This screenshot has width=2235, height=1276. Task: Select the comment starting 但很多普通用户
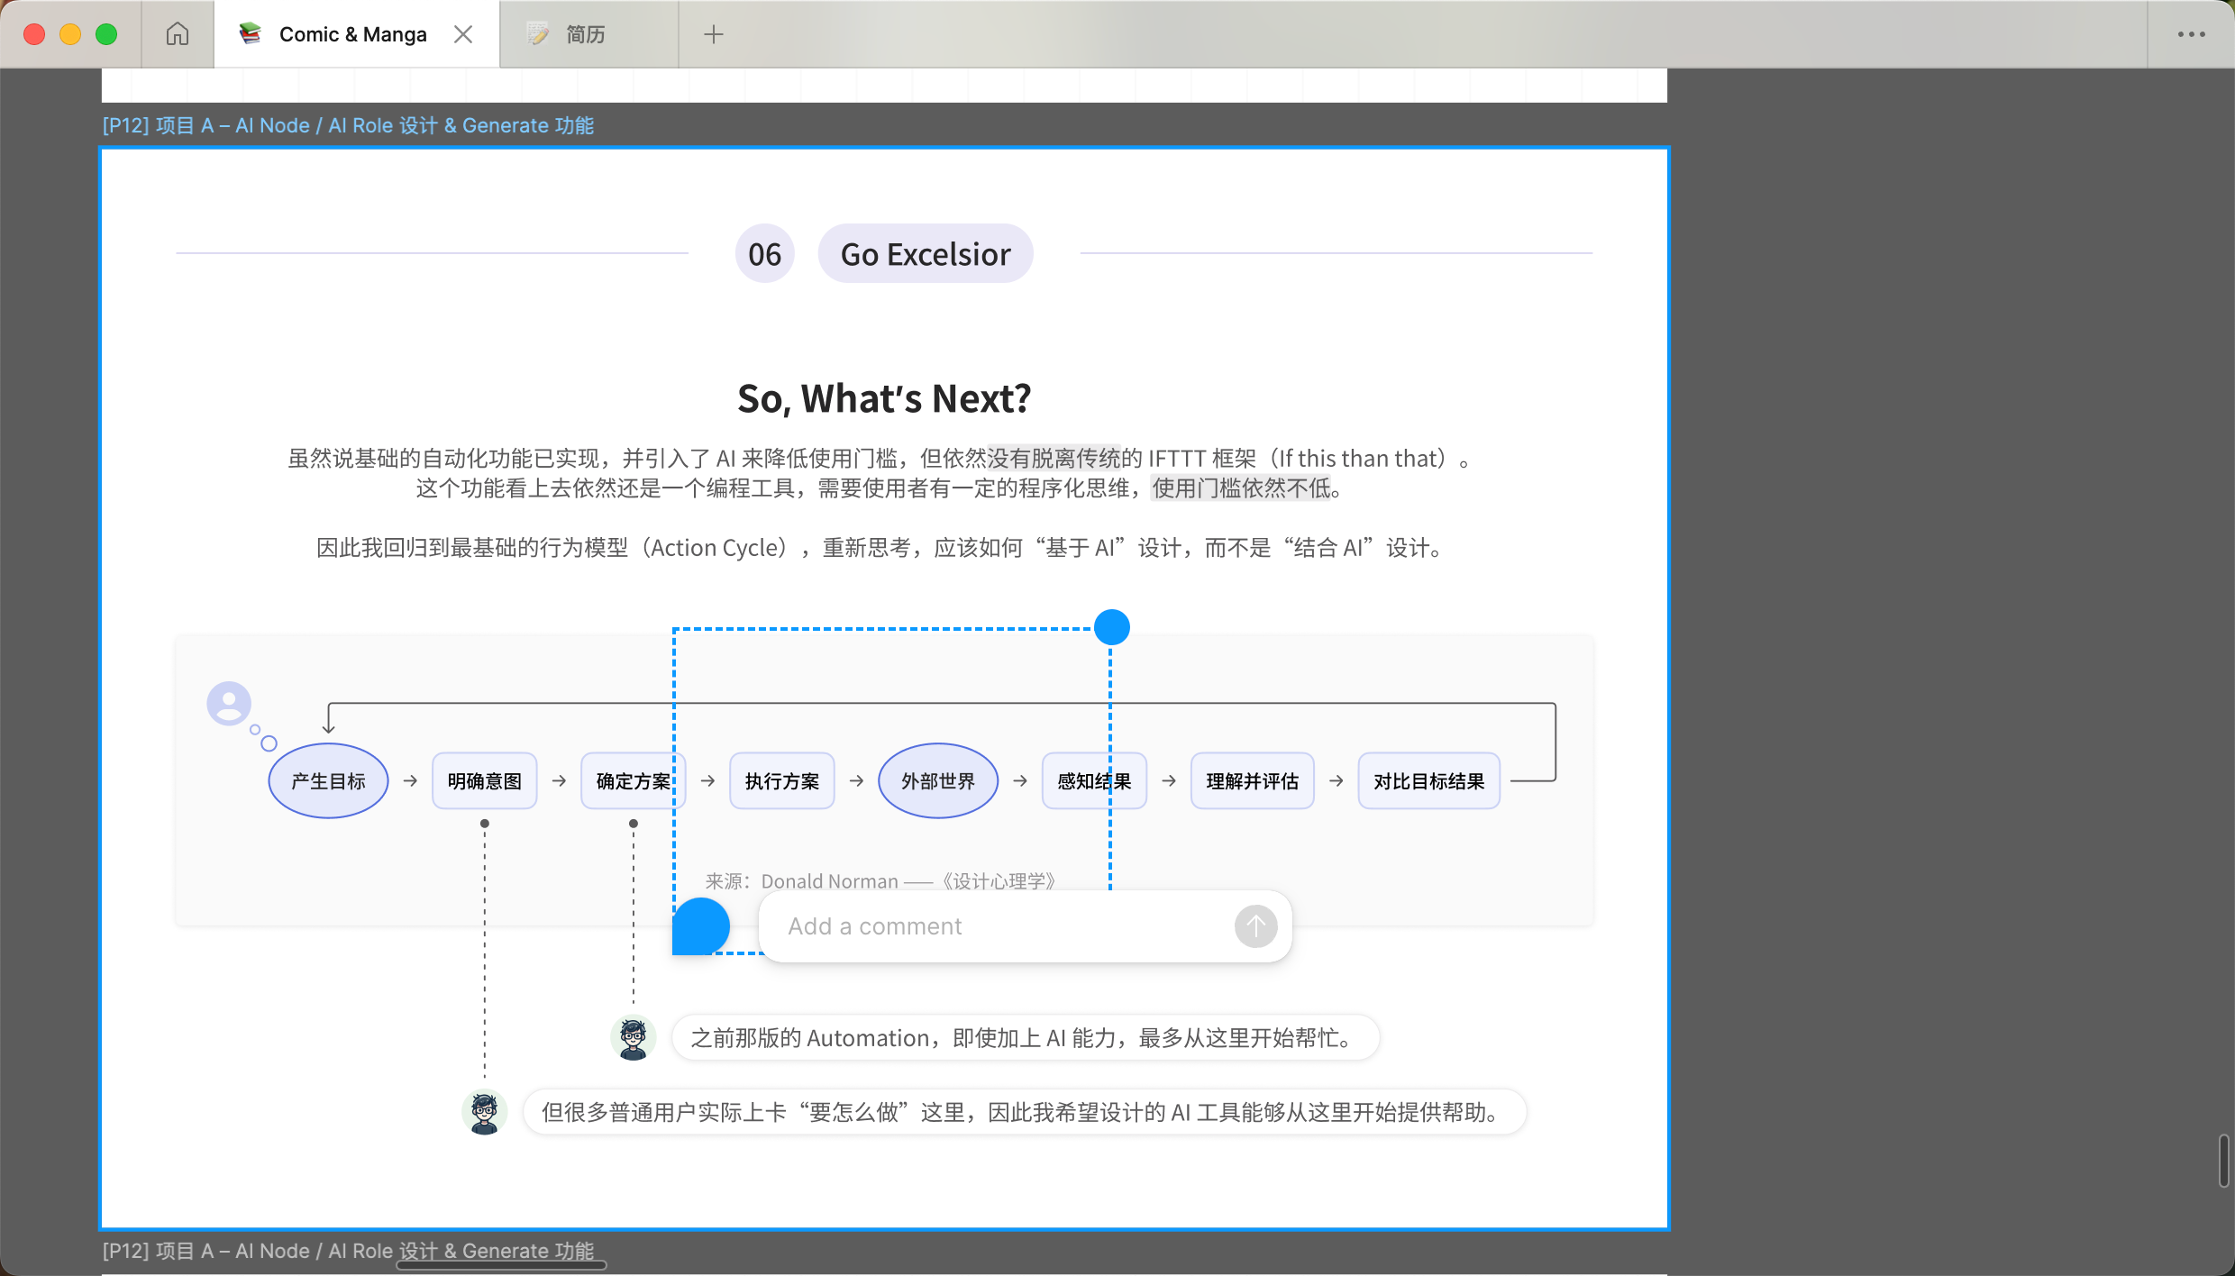click(x=1025, y=1113)
